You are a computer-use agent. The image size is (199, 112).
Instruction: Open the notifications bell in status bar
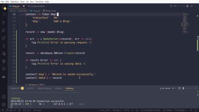(196, 110)
